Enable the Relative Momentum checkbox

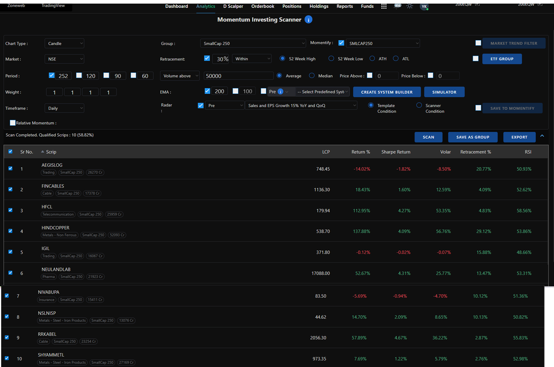pos(13,123)
